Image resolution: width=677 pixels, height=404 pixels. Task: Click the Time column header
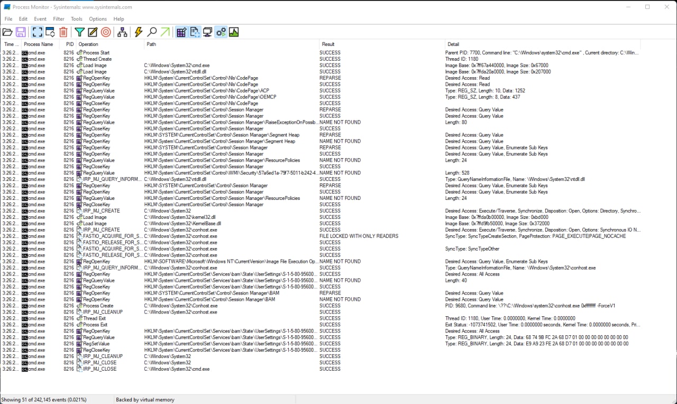(11, 44)
